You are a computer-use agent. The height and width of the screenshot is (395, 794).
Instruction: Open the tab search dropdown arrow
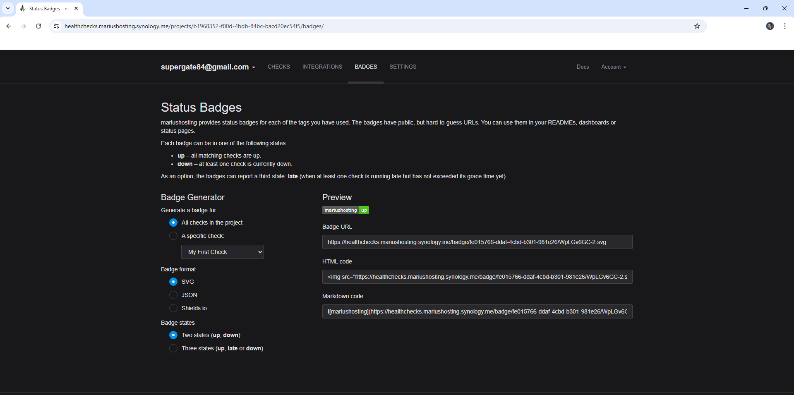8,8
